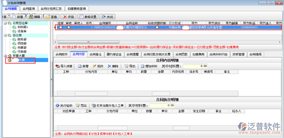Click 打开当前外包人工单 icon
Viewport: 284px width, 138px height.
click(93, 106)
